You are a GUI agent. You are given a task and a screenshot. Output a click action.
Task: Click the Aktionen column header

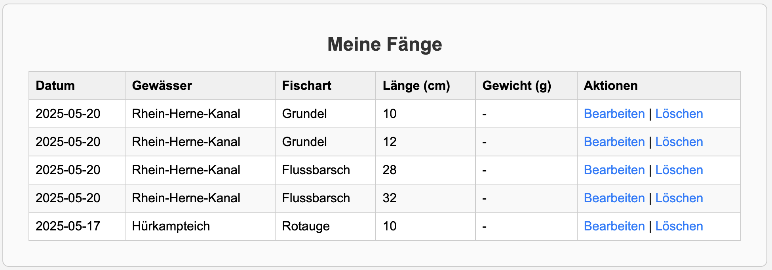pos(659,86)
